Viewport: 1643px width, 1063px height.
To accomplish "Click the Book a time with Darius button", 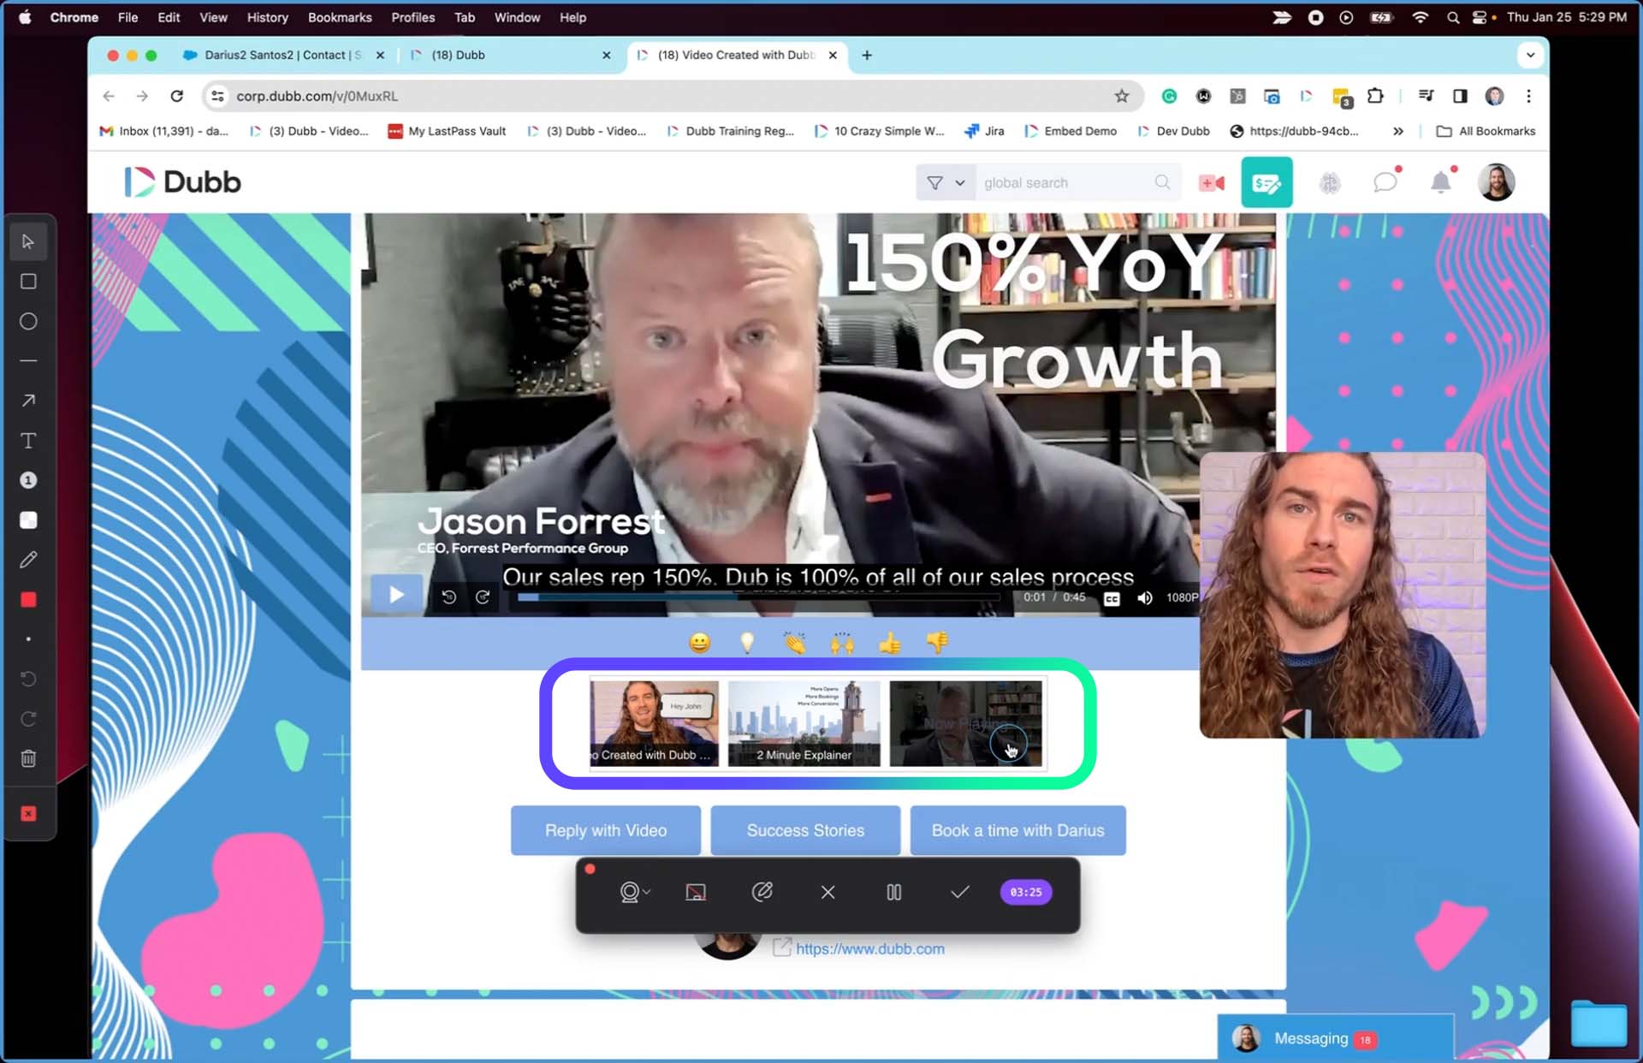I will [x=1017, y=829].
